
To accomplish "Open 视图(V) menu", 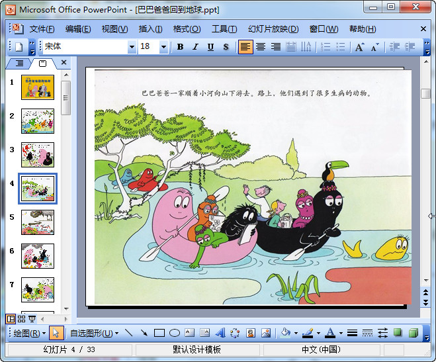I will click(x=114, y=29).
